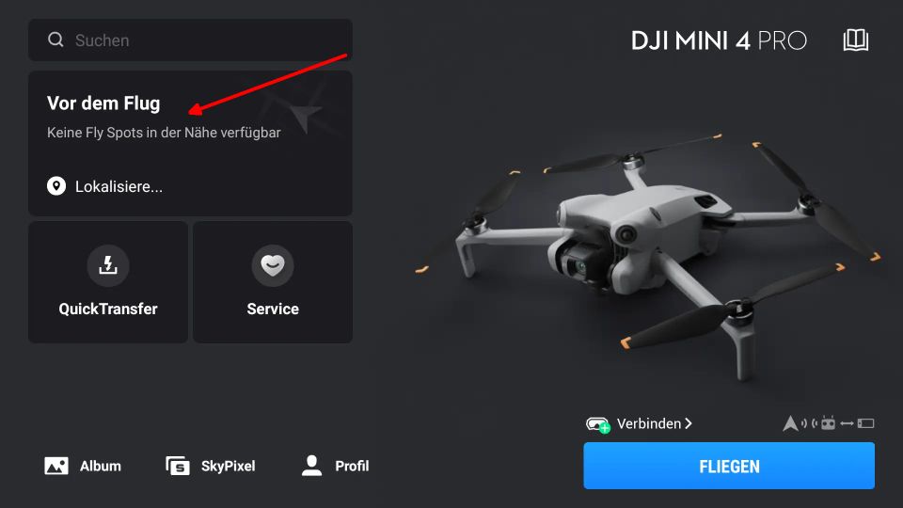
Task: Start flying with FLIEGEN button
Action: [x=729, y=466]
